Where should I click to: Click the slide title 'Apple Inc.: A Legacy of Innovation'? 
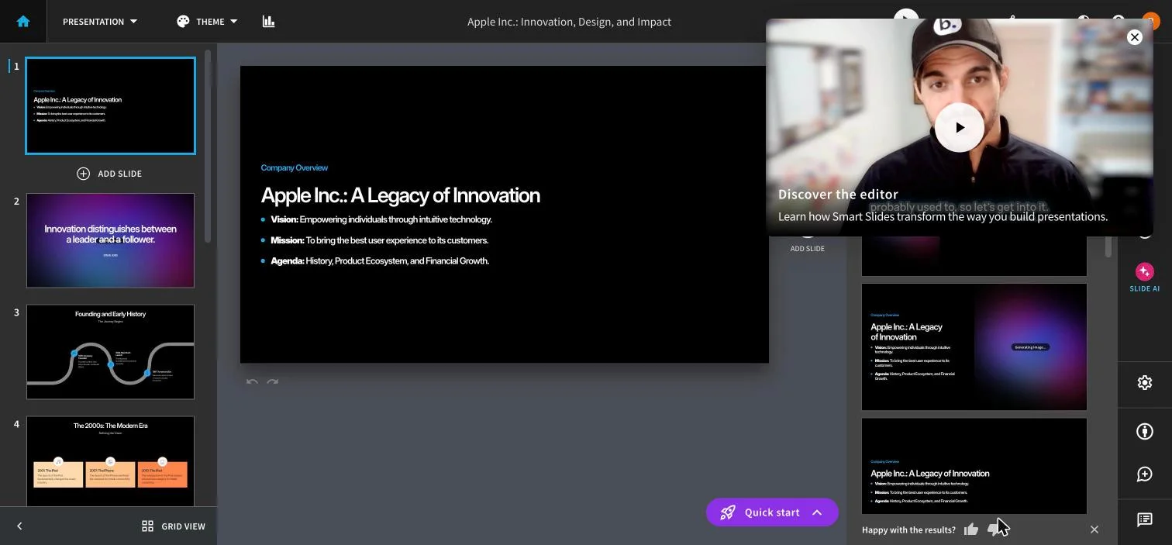coord(400,195)
